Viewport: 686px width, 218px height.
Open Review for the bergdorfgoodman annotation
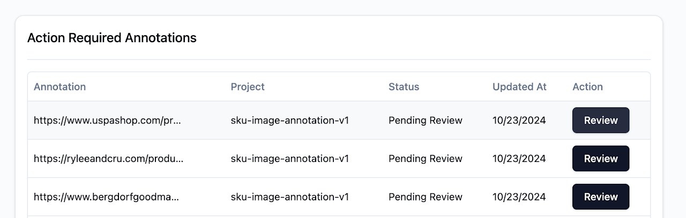point(601,197)
